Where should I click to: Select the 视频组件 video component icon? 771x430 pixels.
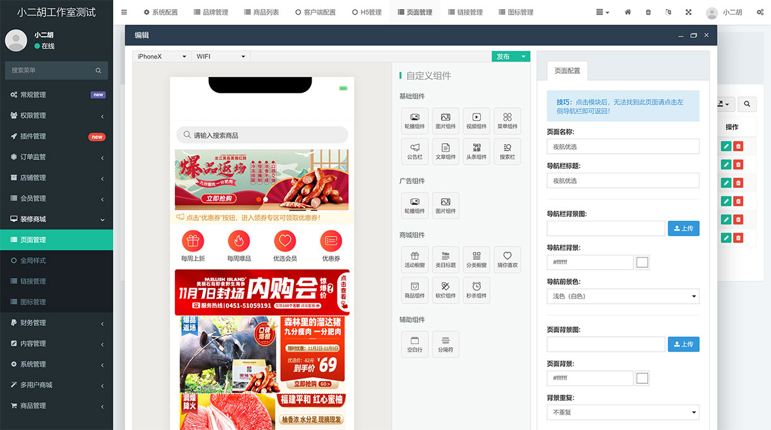(x=476, y=120)
